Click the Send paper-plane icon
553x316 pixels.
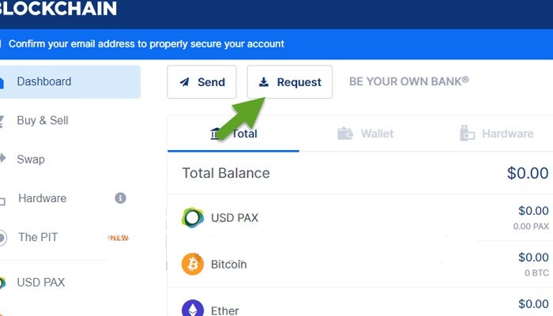[x=184, y=82]
